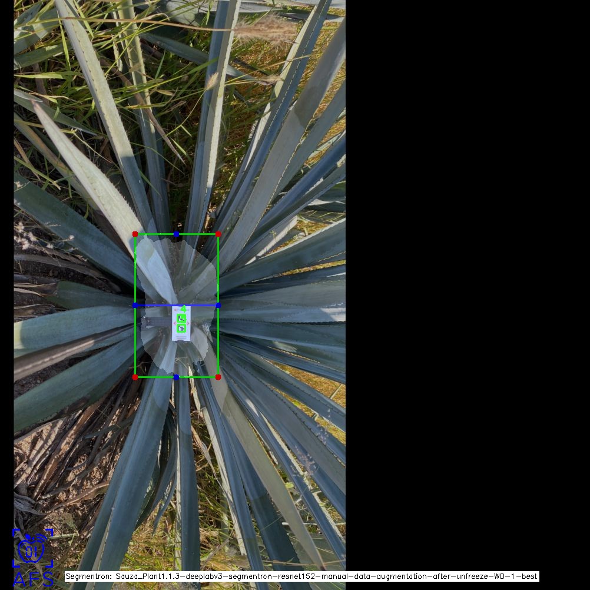Click the Segmentron model name label
The height and width of the screenshot is (590, 590).
[302, 576]
